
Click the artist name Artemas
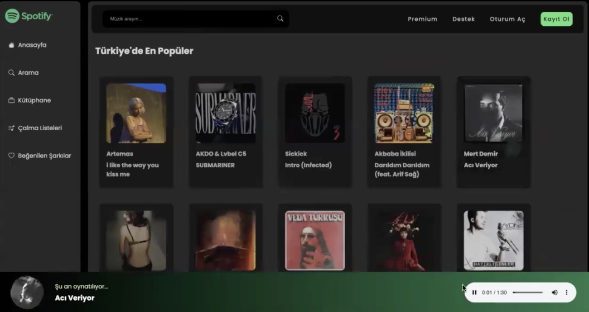pos(120,154)
